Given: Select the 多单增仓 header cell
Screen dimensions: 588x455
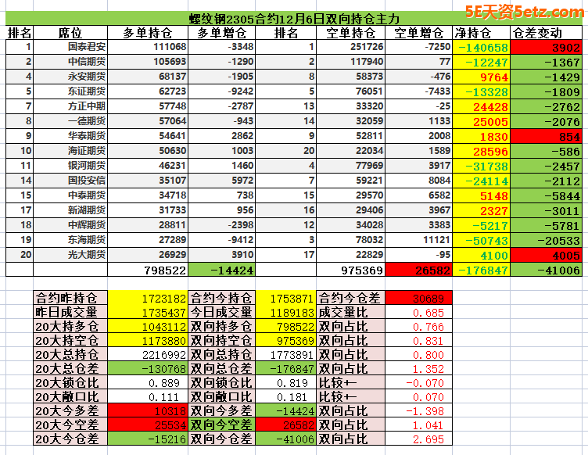Looking at the screenshot, I should coord(221,33).
